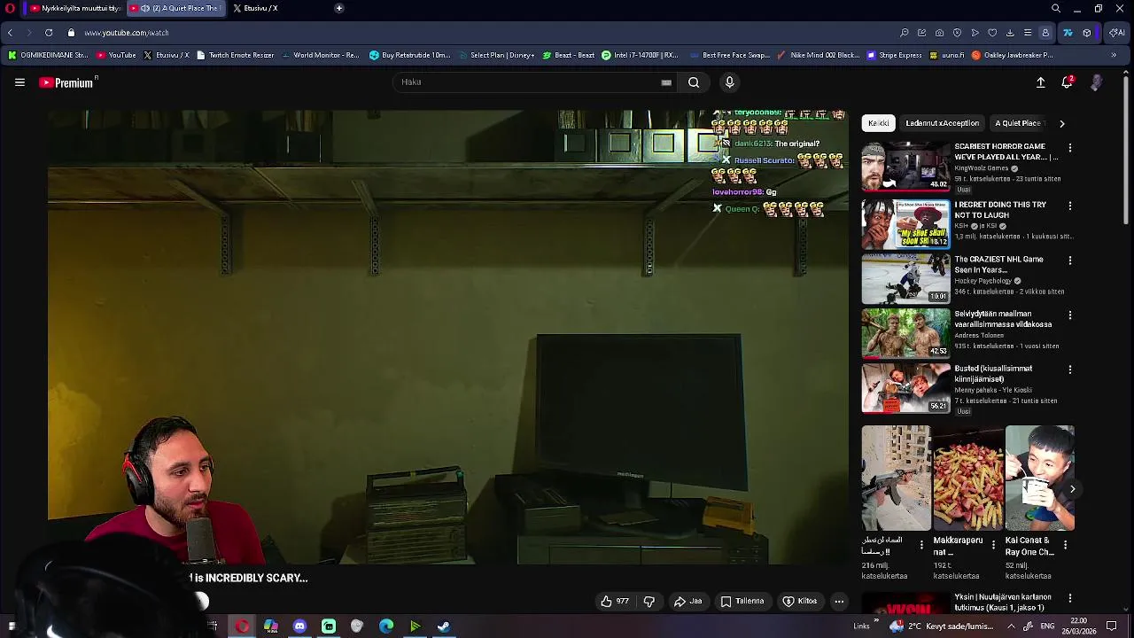Send Kiitos super thanks
1134x638 pixels.
point(800,601)
